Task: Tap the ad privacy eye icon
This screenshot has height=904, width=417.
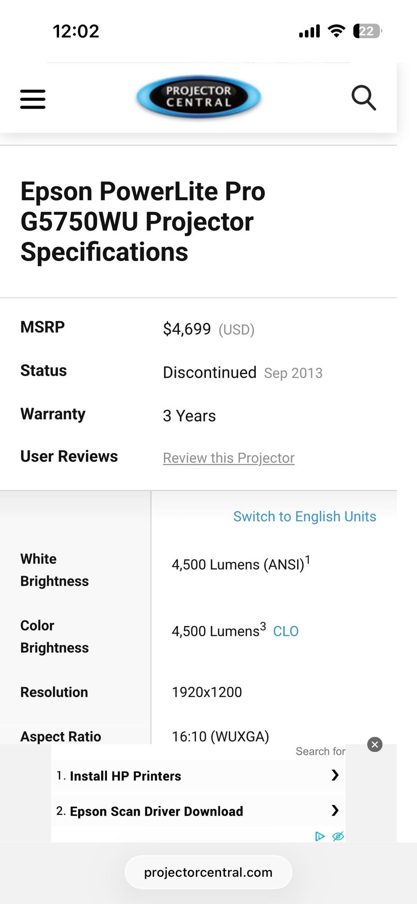Action: point(338,836)
